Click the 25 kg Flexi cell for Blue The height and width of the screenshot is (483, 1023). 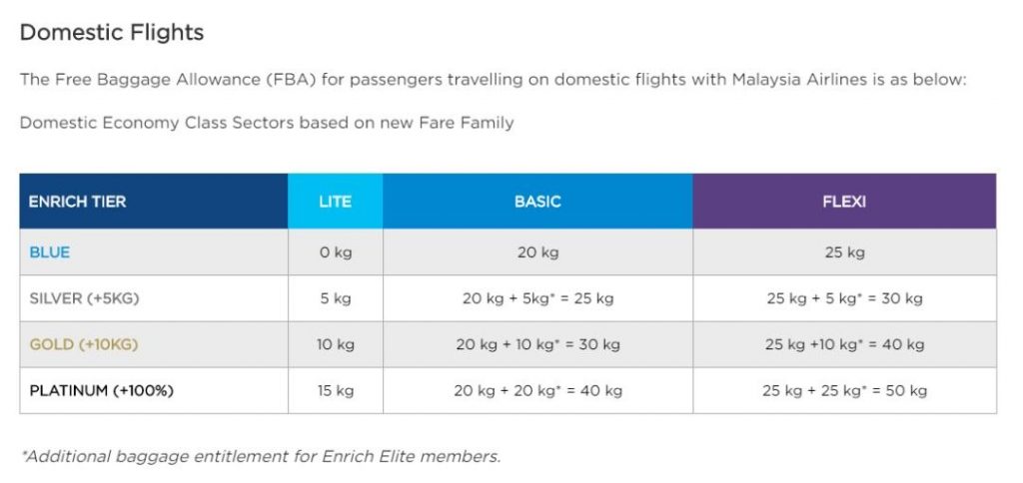(x=844, y=252)
